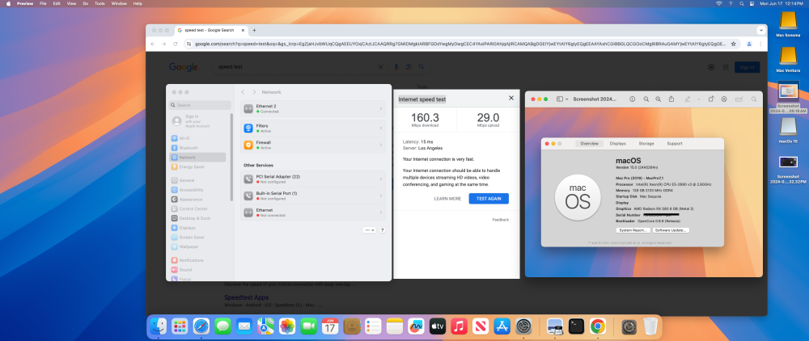Image resolution: width=809 pixels, height=341 pixels.
Task: Open the Chrome profile icon
Action: (x=749, y=44)
